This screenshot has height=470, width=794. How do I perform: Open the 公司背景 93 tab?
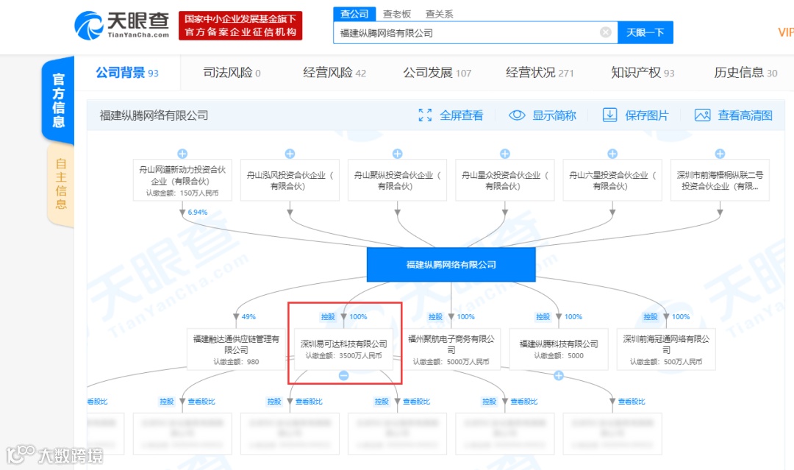click(x=127, y=73)
